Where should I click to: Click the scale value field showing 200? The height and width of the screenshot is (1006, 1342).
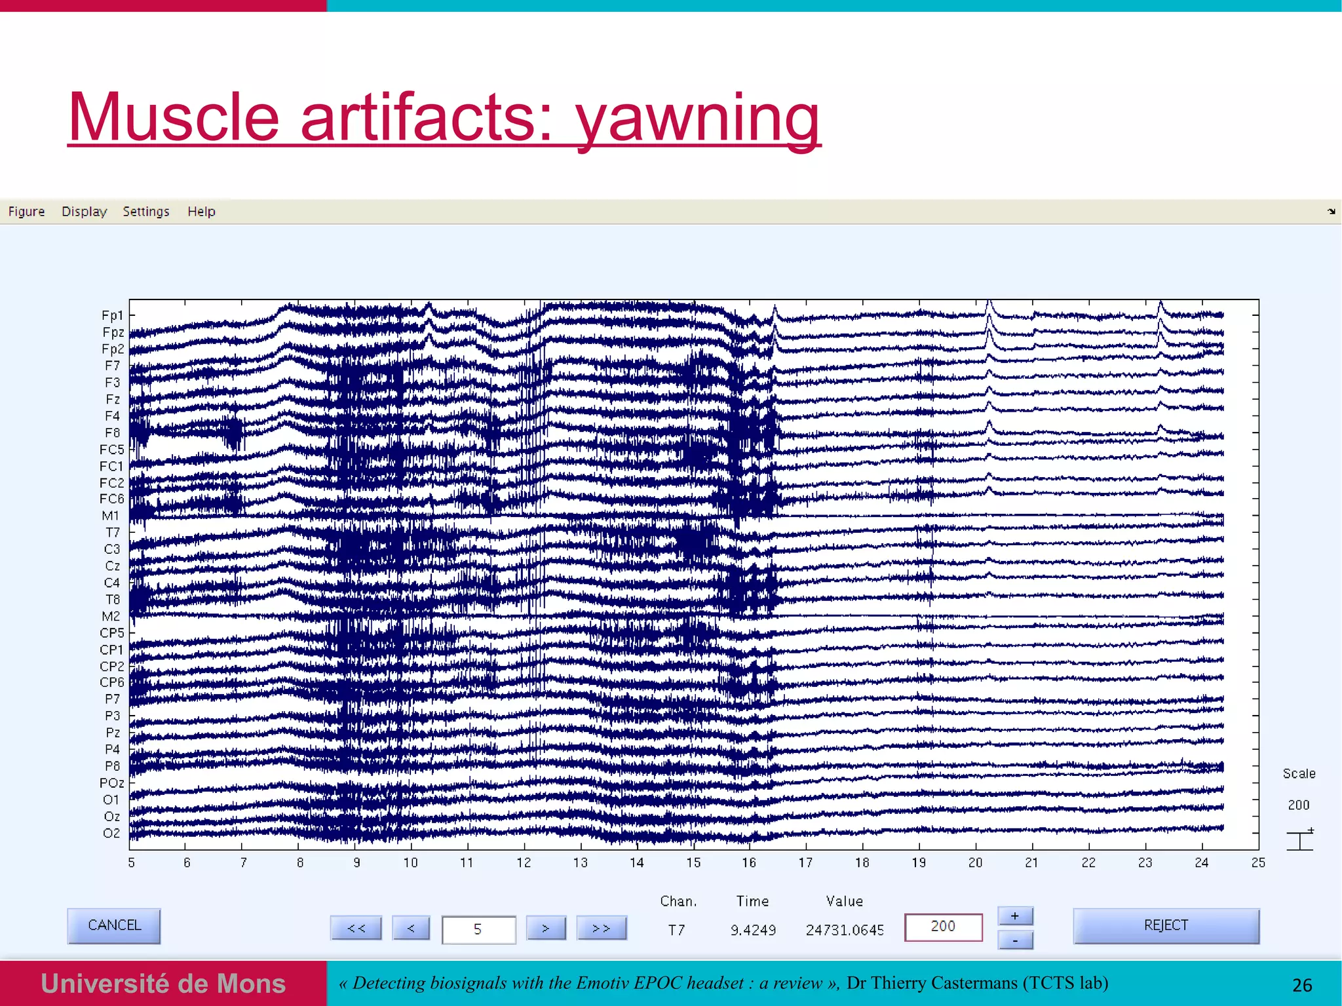943,927
